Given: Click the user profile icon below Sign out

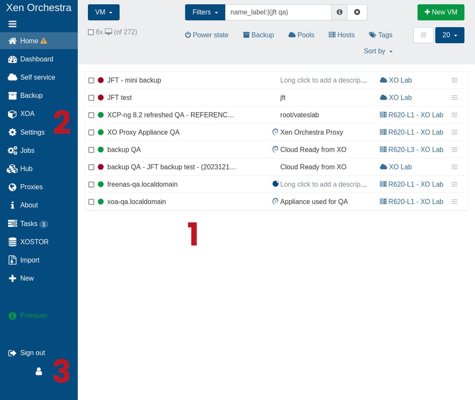Looking at the screenshot, I should click(39, 371).
